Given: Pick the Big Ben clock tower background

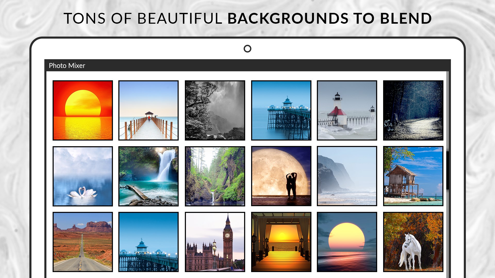Looking at the screenshot, I should pyautogui.click(x=215, y=242).
